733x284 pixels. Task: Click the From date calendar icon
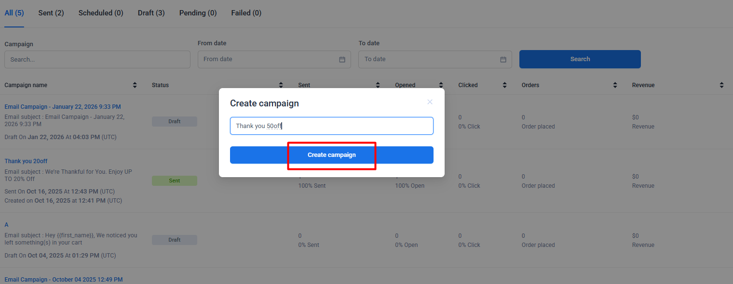click(x=342, y=59)
